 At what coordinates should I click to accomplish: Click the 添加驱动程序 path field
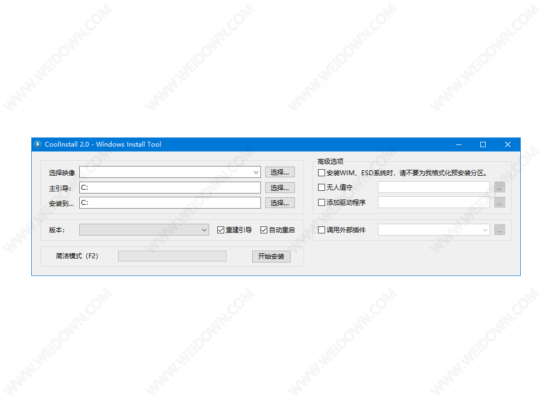pos(434,202)
